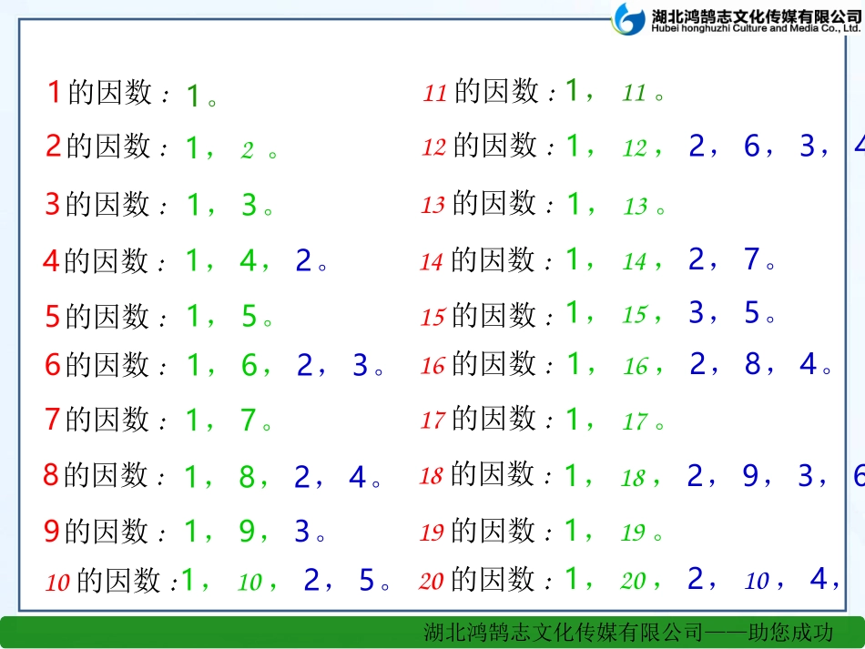865x649 pixels.
Task: Click the label '10 的因数'
Action: (x=103, y=581)
